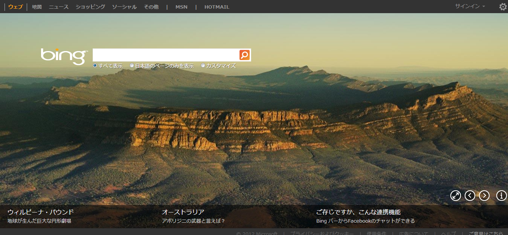This screenshot has width=508, height=235.
Task: Open the ニュース tab
Action: point(59,7)
